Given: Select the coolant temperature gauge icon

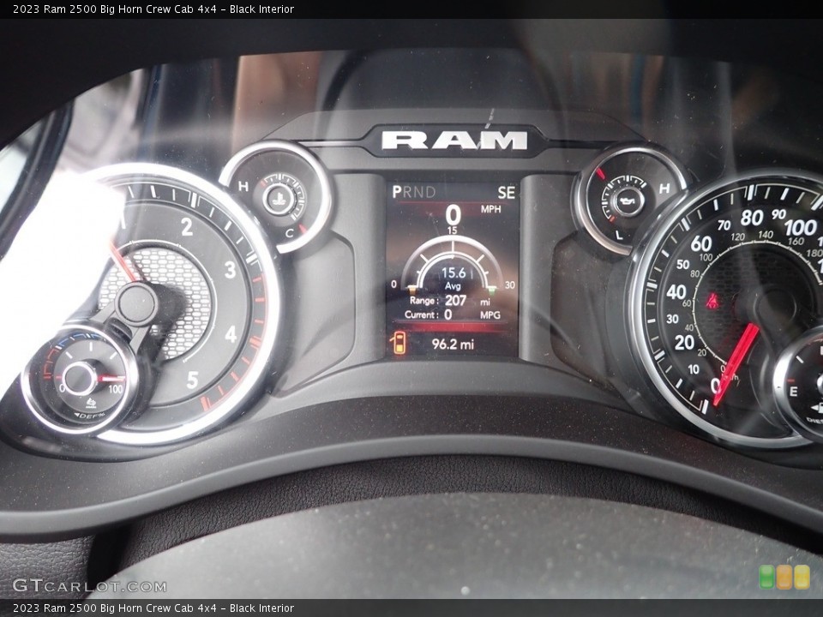Looking at the screenshot, I should pos(278,198).
